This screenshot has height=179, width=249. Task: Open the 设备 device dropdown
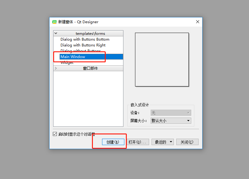click(171, 113)
